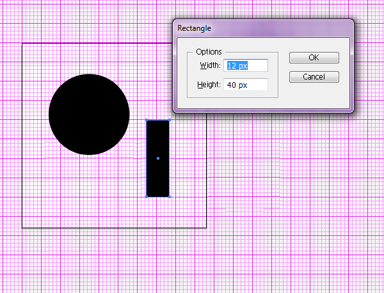
Task: Click the center point of selected rectangle
Action: tap(158, 158)
